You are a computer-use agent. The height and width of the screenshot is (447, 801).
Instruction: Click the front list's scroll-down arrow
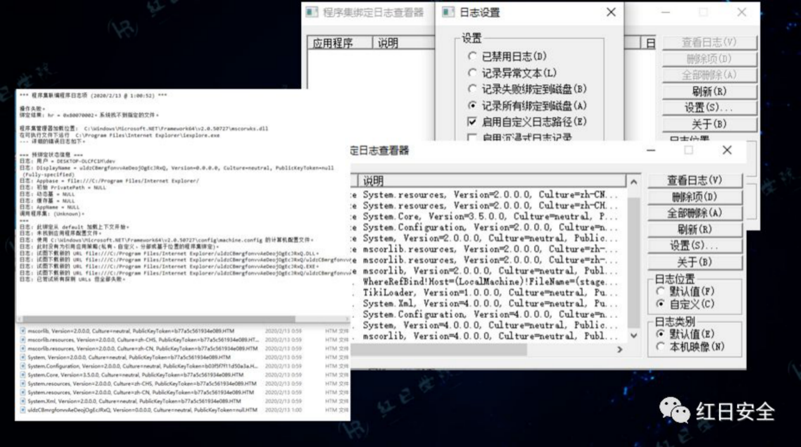click(x=634, y=336)
